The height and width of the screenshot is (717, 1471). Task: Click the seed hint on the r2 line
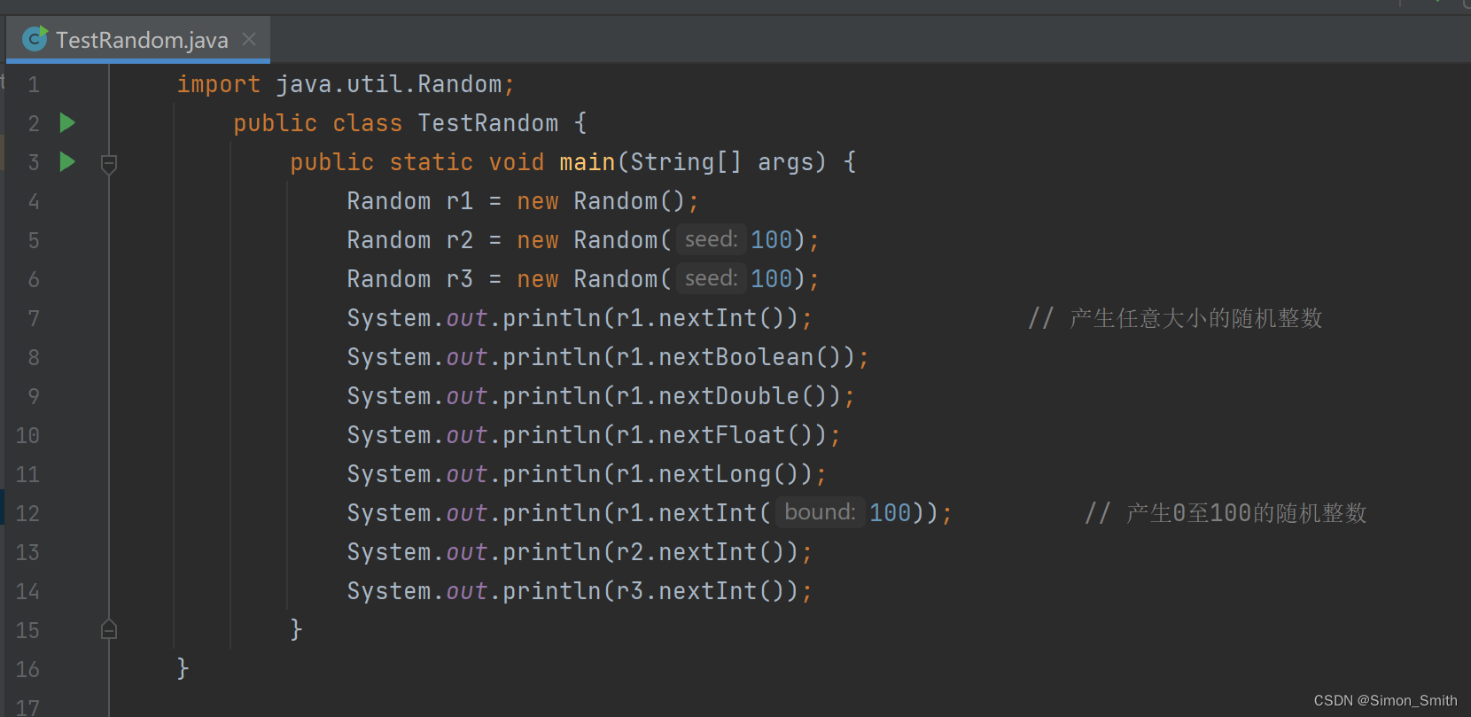(711, 239)
